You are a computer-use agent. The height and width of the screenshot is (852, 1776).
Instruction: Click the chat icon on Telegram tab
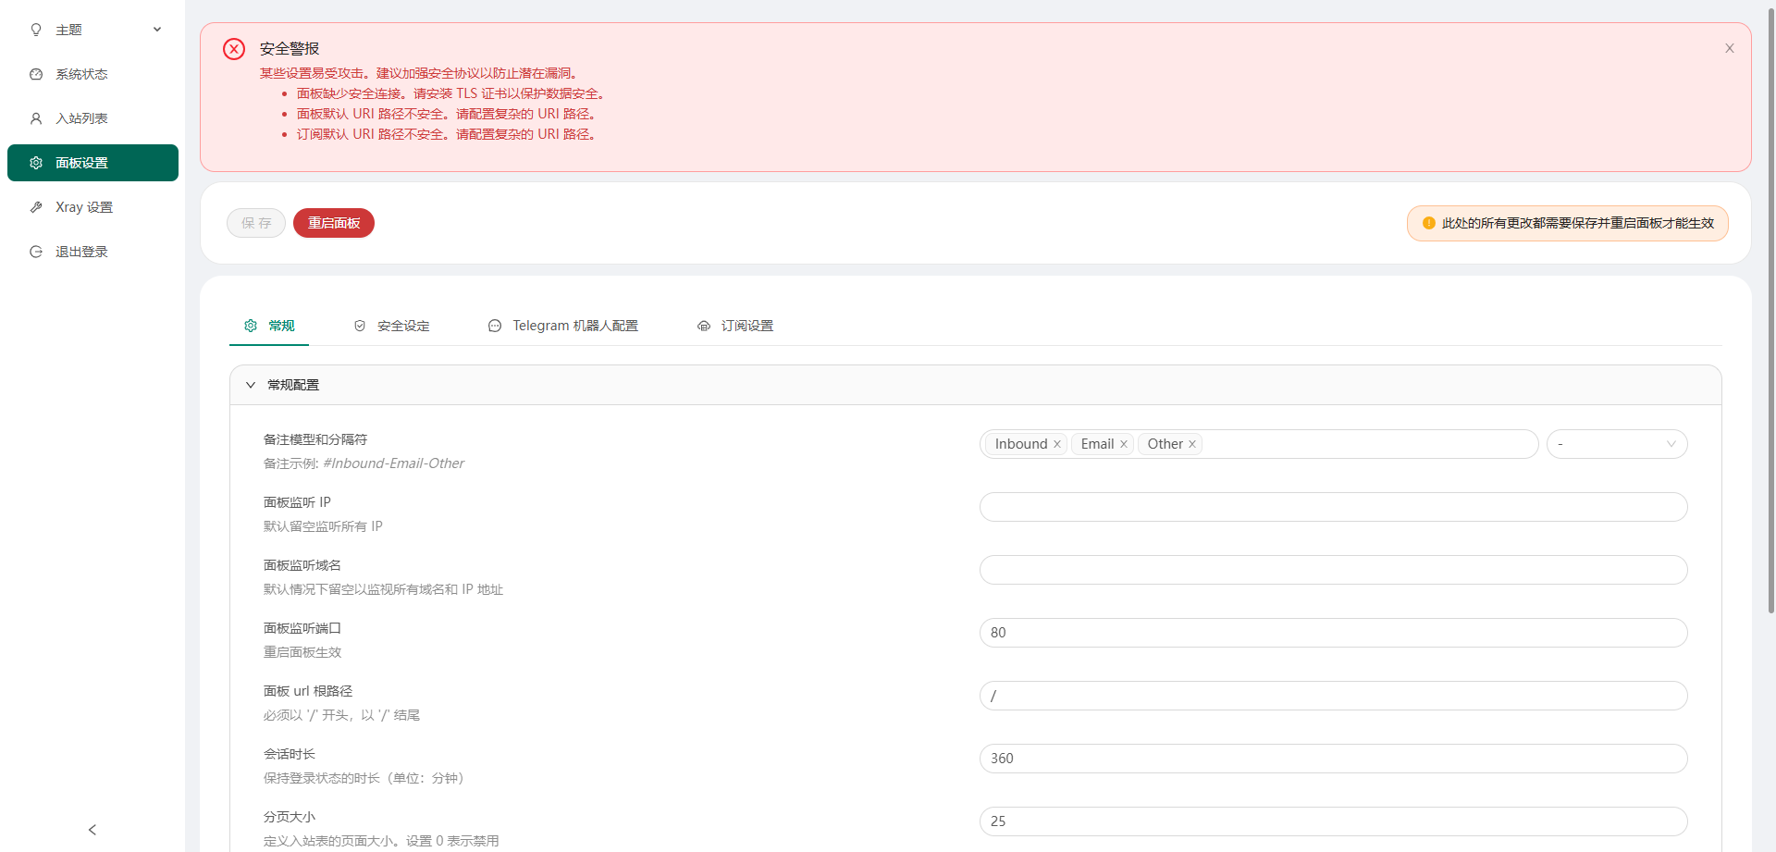pyautogui.click(x=495, y=326)
